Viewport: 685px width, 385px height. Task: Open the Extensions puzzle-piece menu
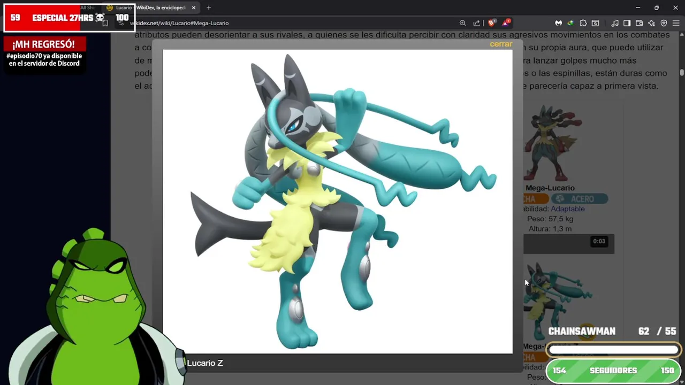coord(583,23)
